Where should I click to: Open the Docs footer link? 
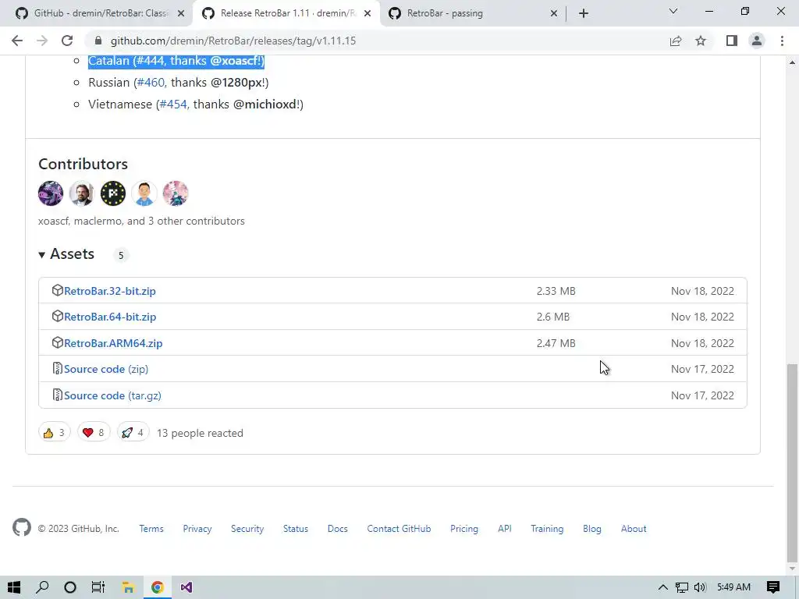(337, 529)
